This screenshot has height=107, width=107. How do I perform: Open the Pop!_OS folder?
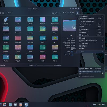tap(18, 58)
